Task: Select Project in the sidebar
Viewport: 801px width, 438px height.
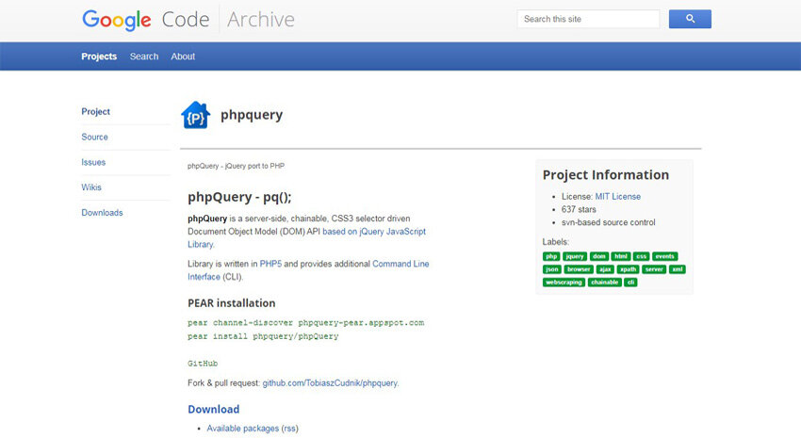Action: (95, 112)
